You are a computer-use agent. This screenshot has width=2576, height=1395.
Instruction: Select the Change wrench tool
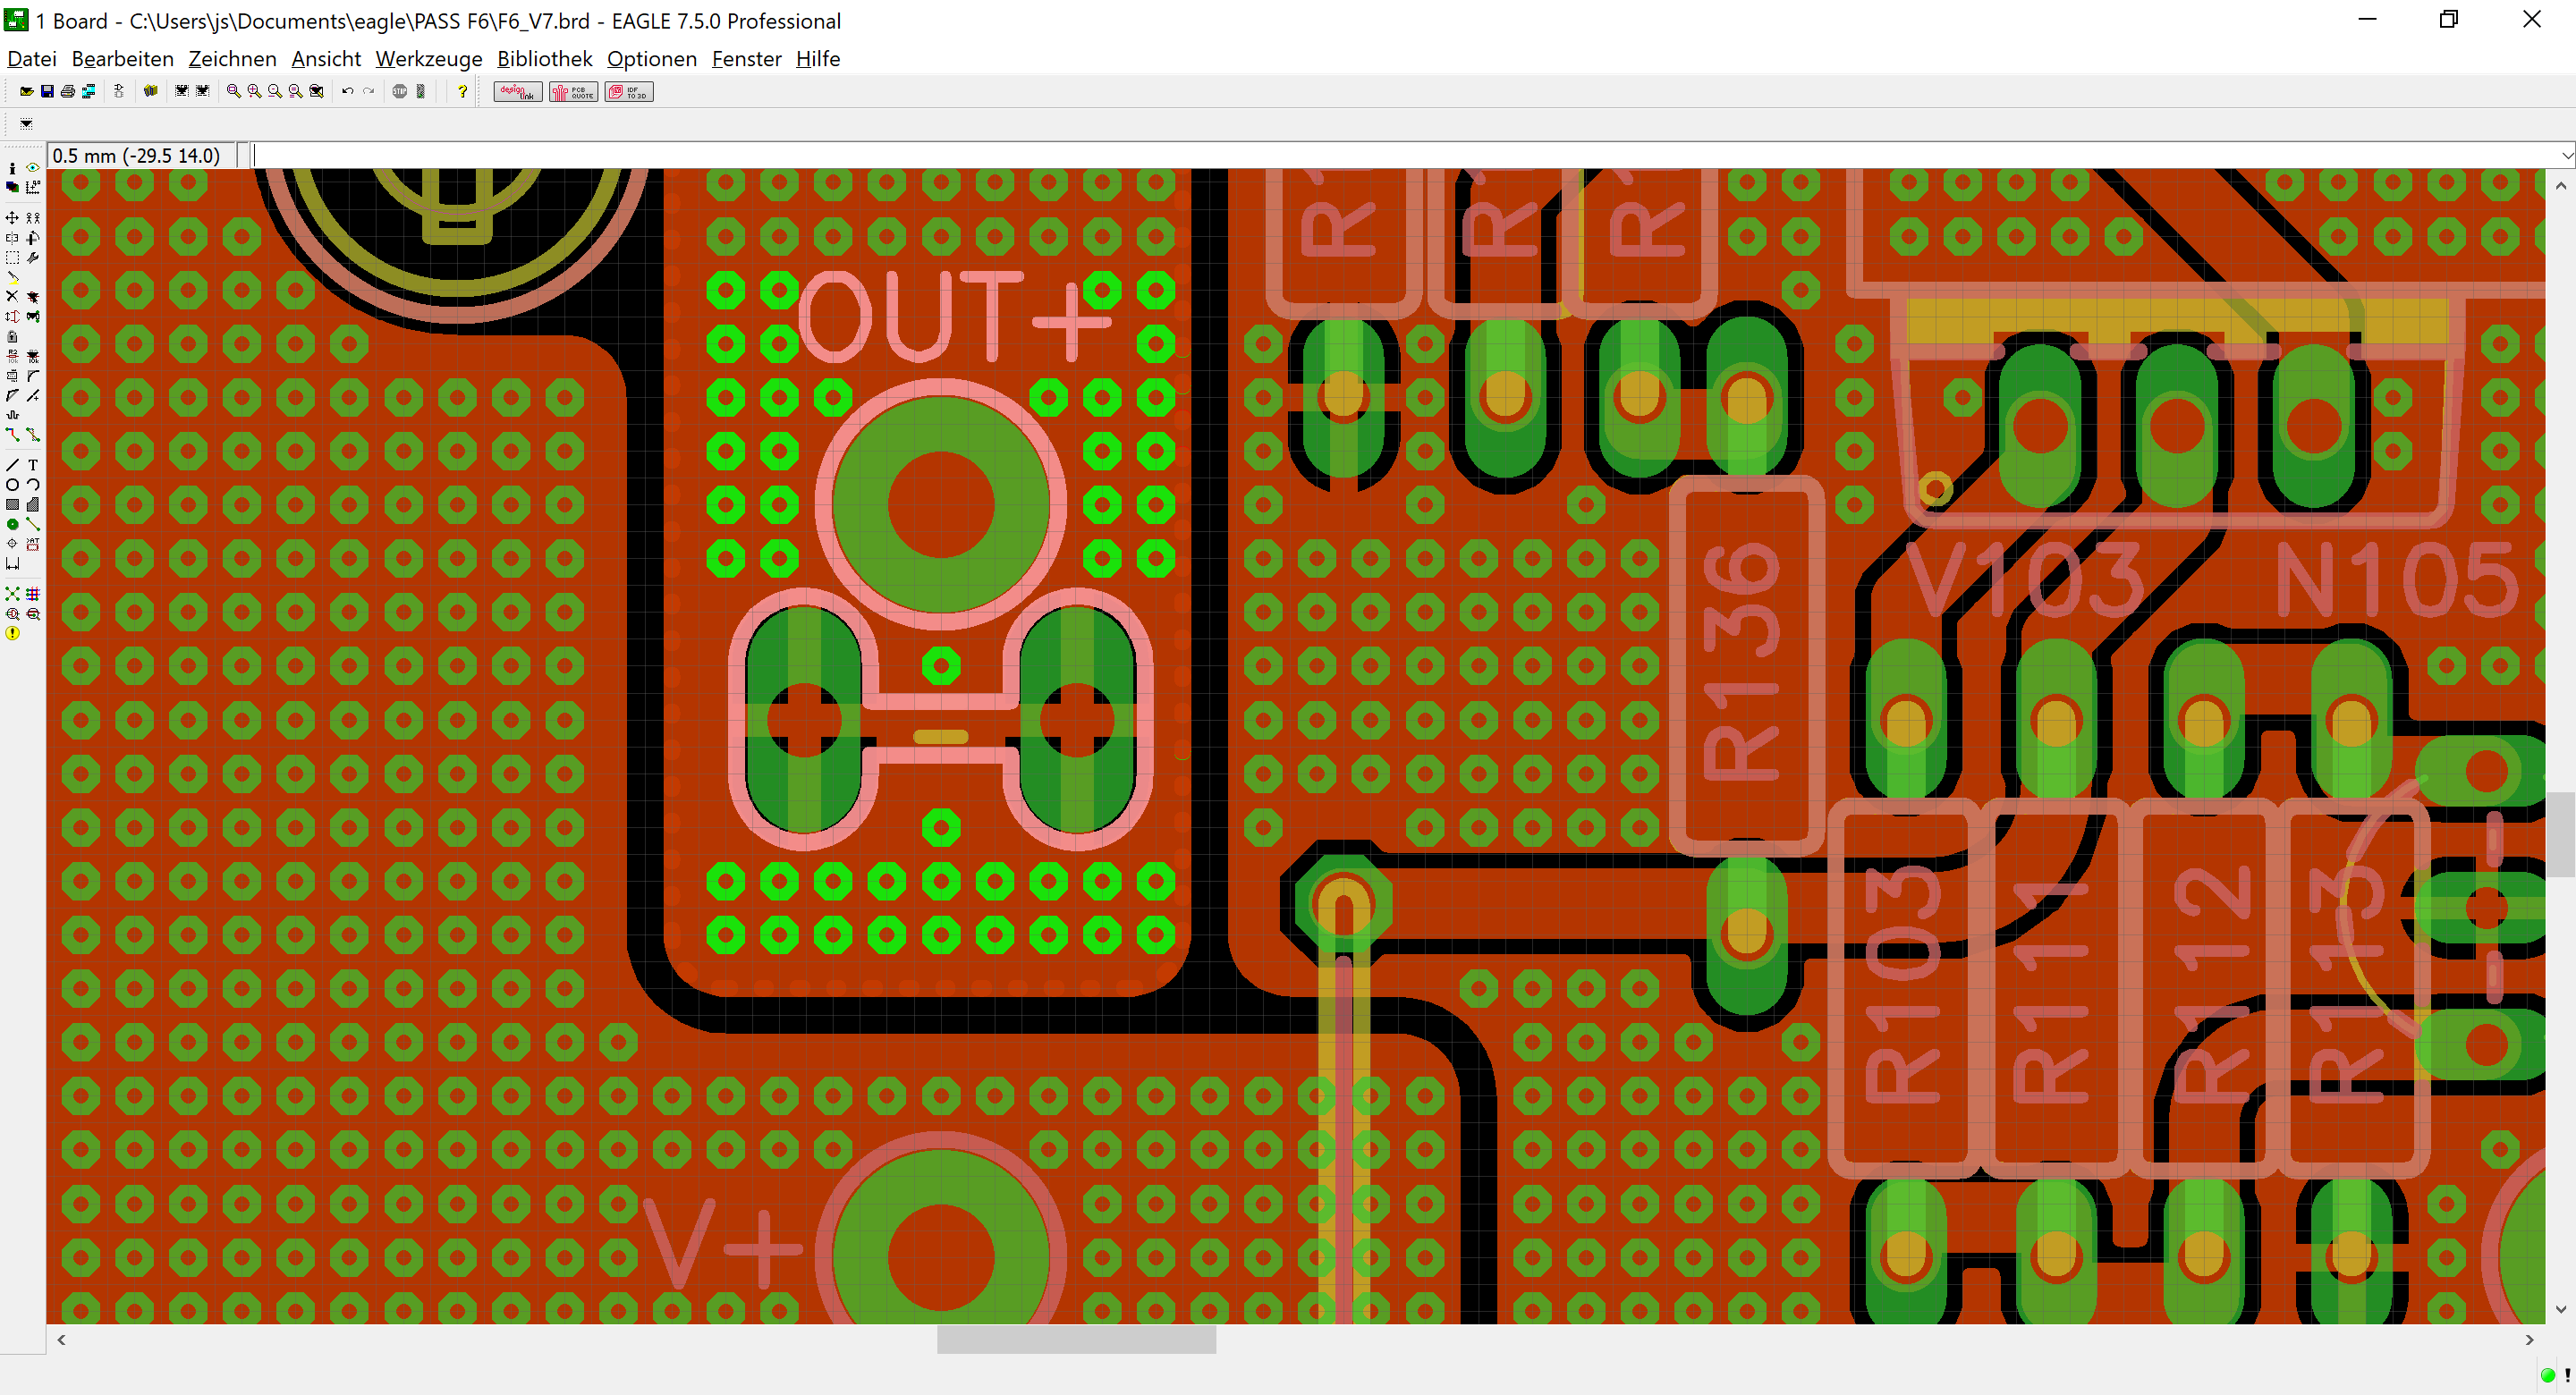(33, 258)
